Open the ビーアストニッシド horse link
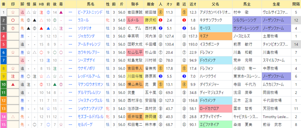The height and width of the screenshot is (128, 301). (x=90, y=12)
